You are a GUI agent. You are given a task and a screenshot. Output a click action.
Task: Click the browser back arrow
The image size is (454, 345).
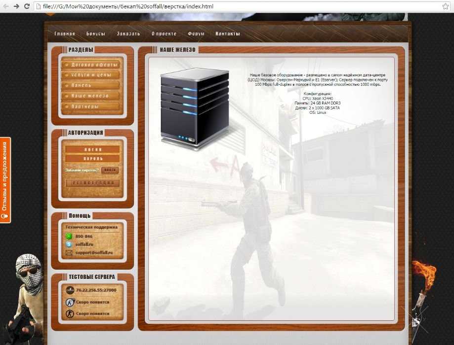[x=6, y=6]
